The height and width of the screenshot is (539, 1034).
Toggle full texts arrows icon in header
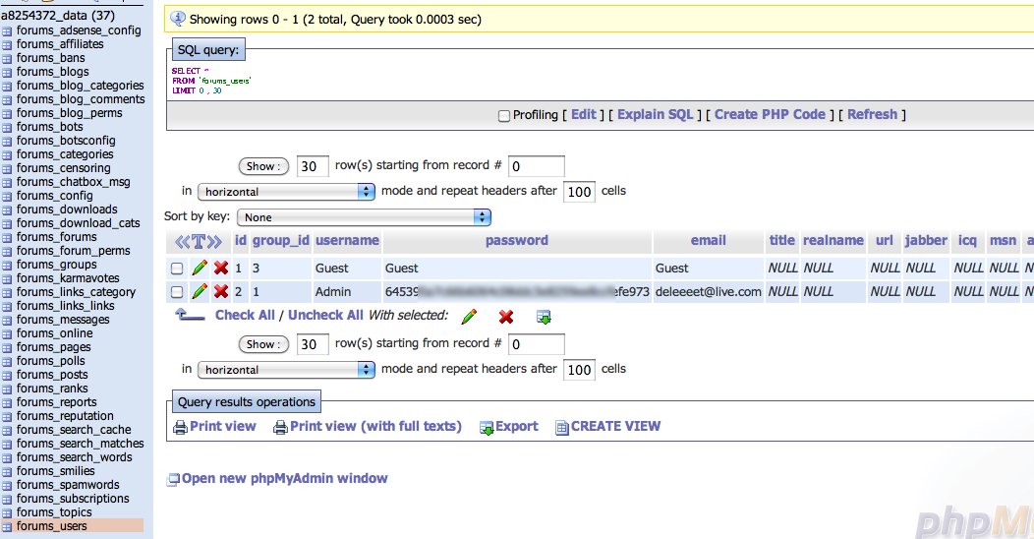[198, 241]
